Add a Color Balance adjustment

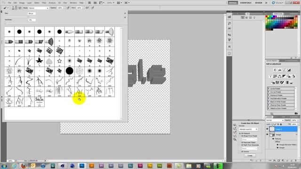(279, 76)
